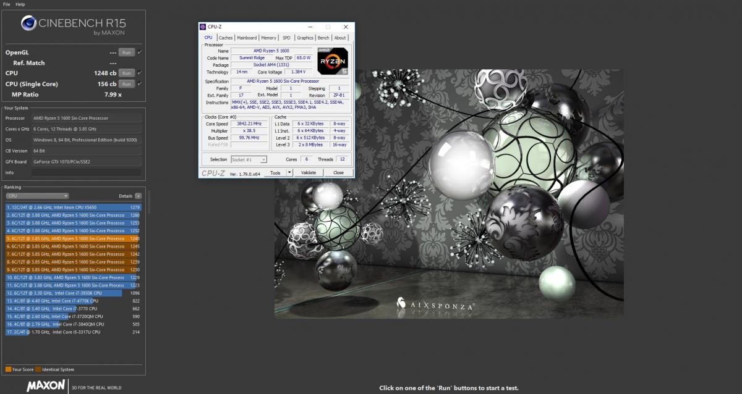Switch to the Graphics tab in CPU-Z
This screenshot has width=742, height=394.
point(305,38)
